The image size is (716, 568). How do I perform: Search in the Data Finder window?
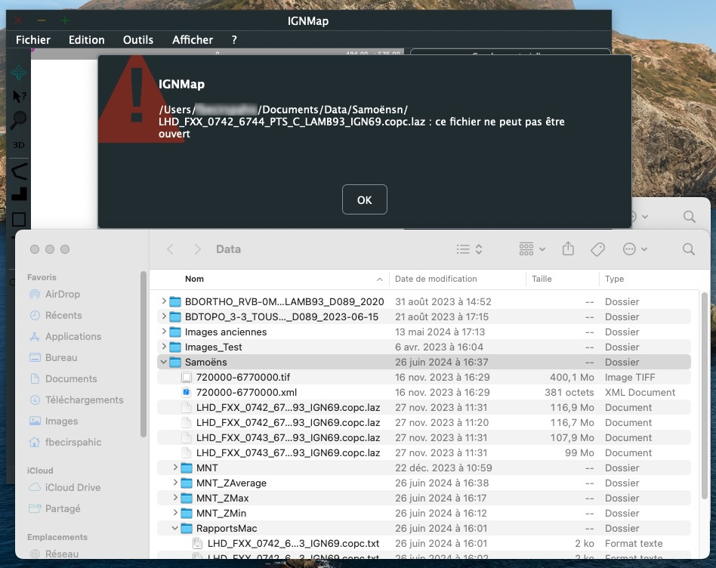tap(689, 248)
